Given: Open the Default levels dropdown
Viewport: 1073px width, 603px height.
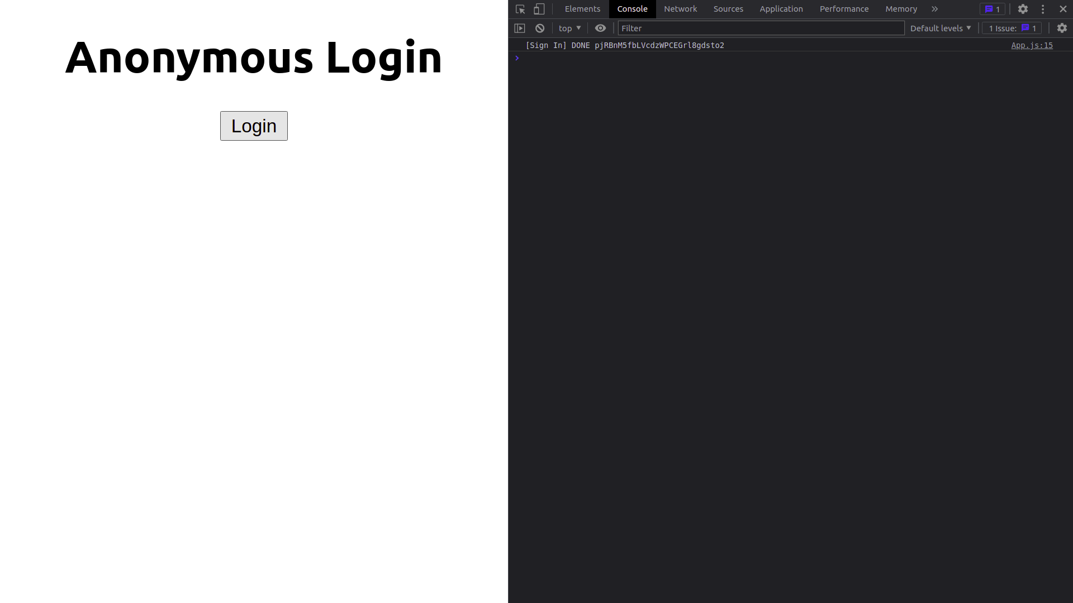Looking at the screenshot, I should click(940, 28).
